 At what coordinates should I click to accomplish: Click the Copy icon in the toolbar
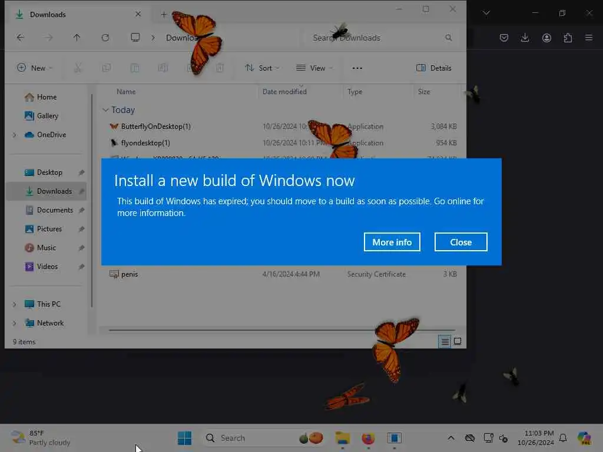tap(107, 68)
